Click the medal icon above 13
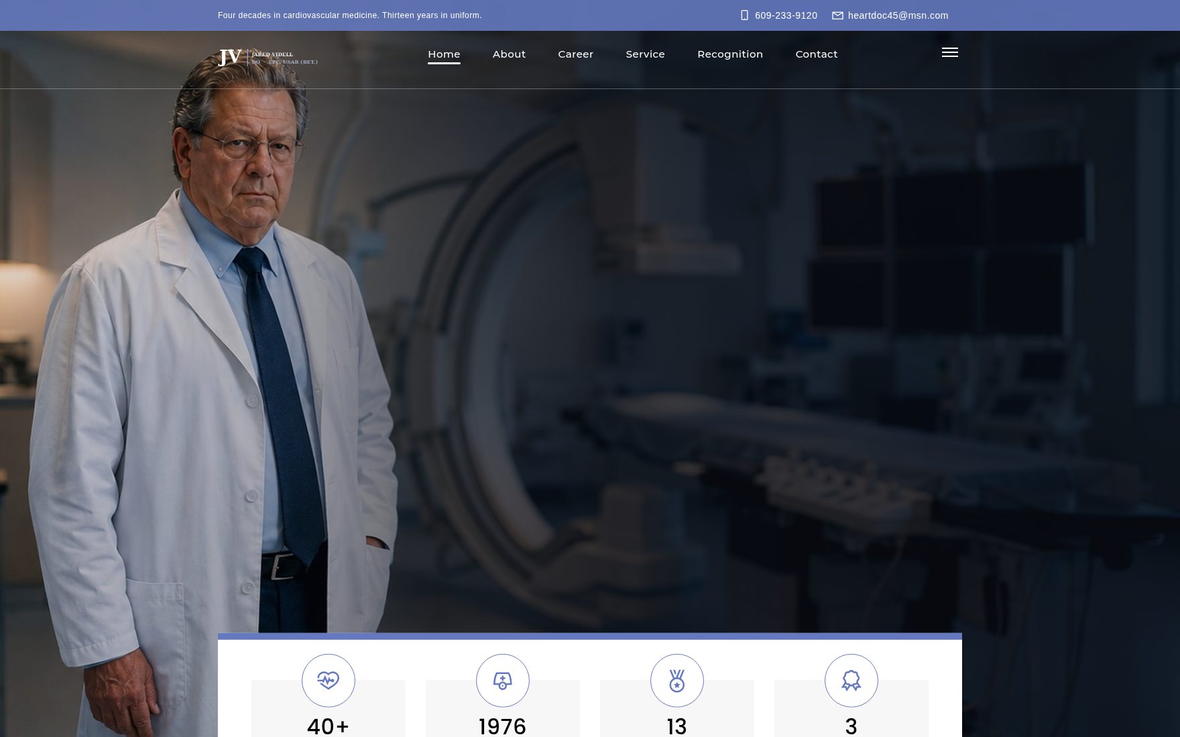This screenshot has width=1180, height=737. [x=676, y=681]
